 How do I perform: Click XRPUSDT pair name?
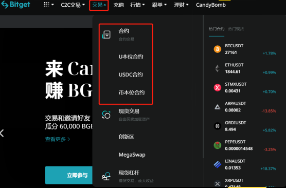tap(234, 180)
